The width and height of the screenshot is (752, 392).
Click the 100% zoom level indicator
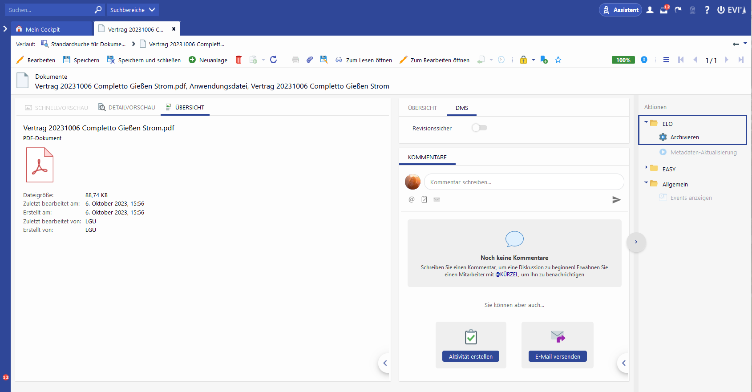tap(623, 60)
